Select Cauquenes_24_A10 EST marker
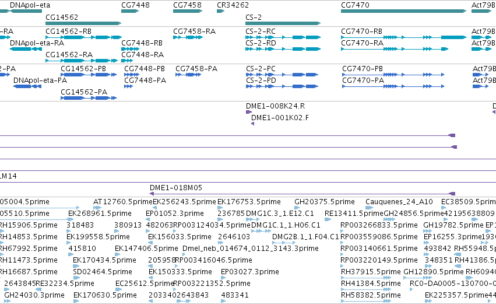The width and height of the screenshot is (496, 304). 369,208
